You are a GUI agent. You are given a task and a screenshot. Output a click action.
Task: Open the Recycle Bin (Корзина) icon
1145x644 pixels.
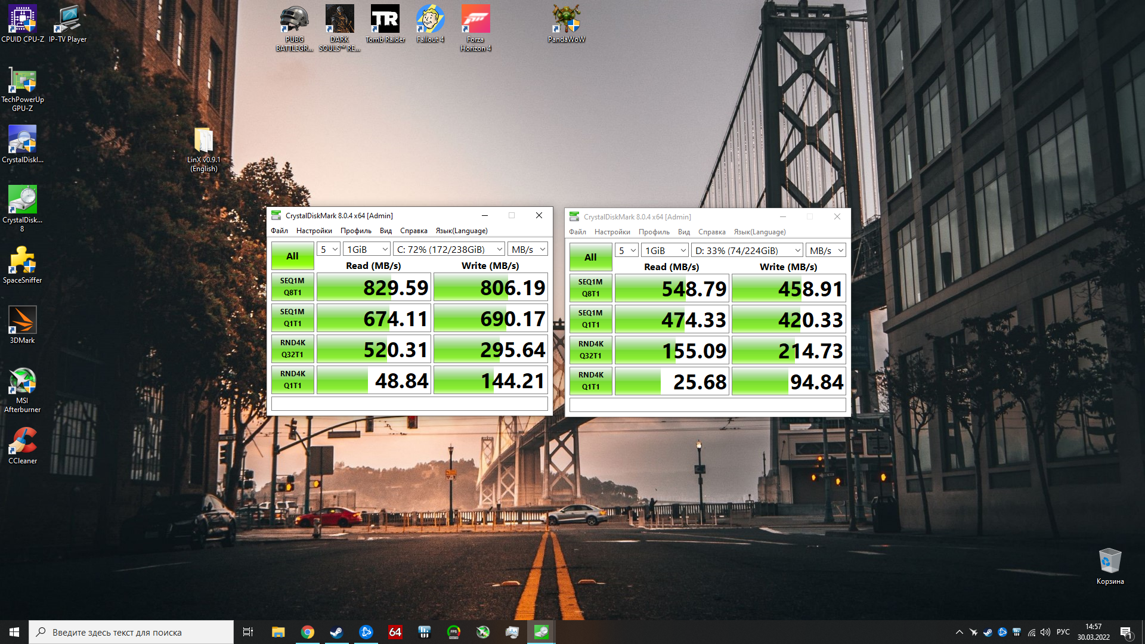(x=1110, y=562)
